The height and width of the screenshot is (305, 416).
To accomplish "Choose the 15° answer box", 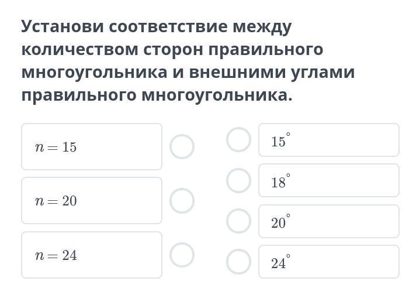I will pyautogui.click(x=328, y=140).
